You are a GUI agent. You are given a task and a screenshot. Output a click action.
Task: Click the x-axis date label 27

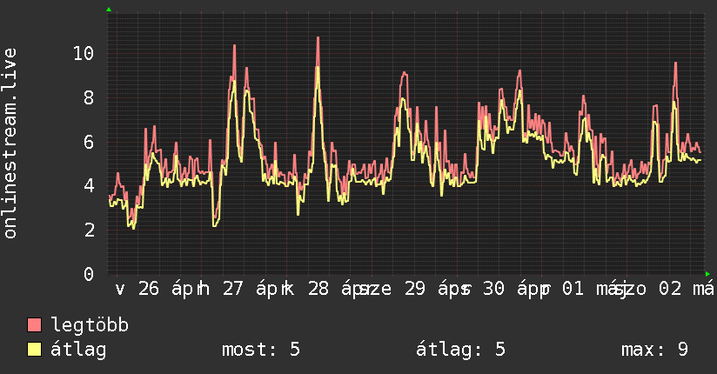(x=233, y=289)
